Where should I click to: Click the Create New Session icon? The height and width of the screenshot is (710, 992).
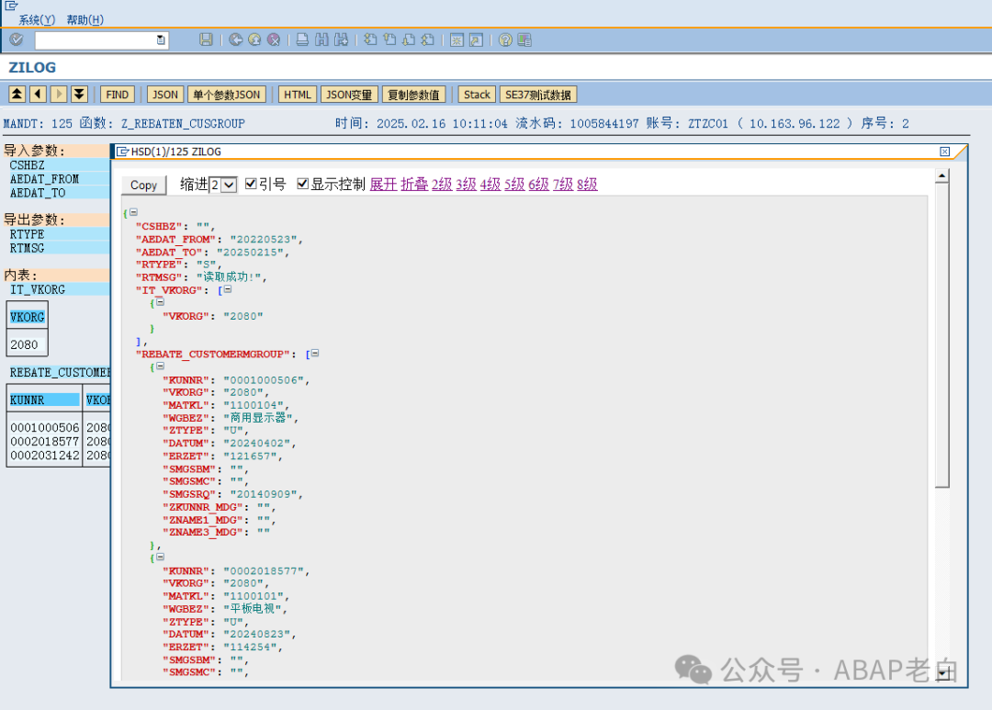click(457, 39)
